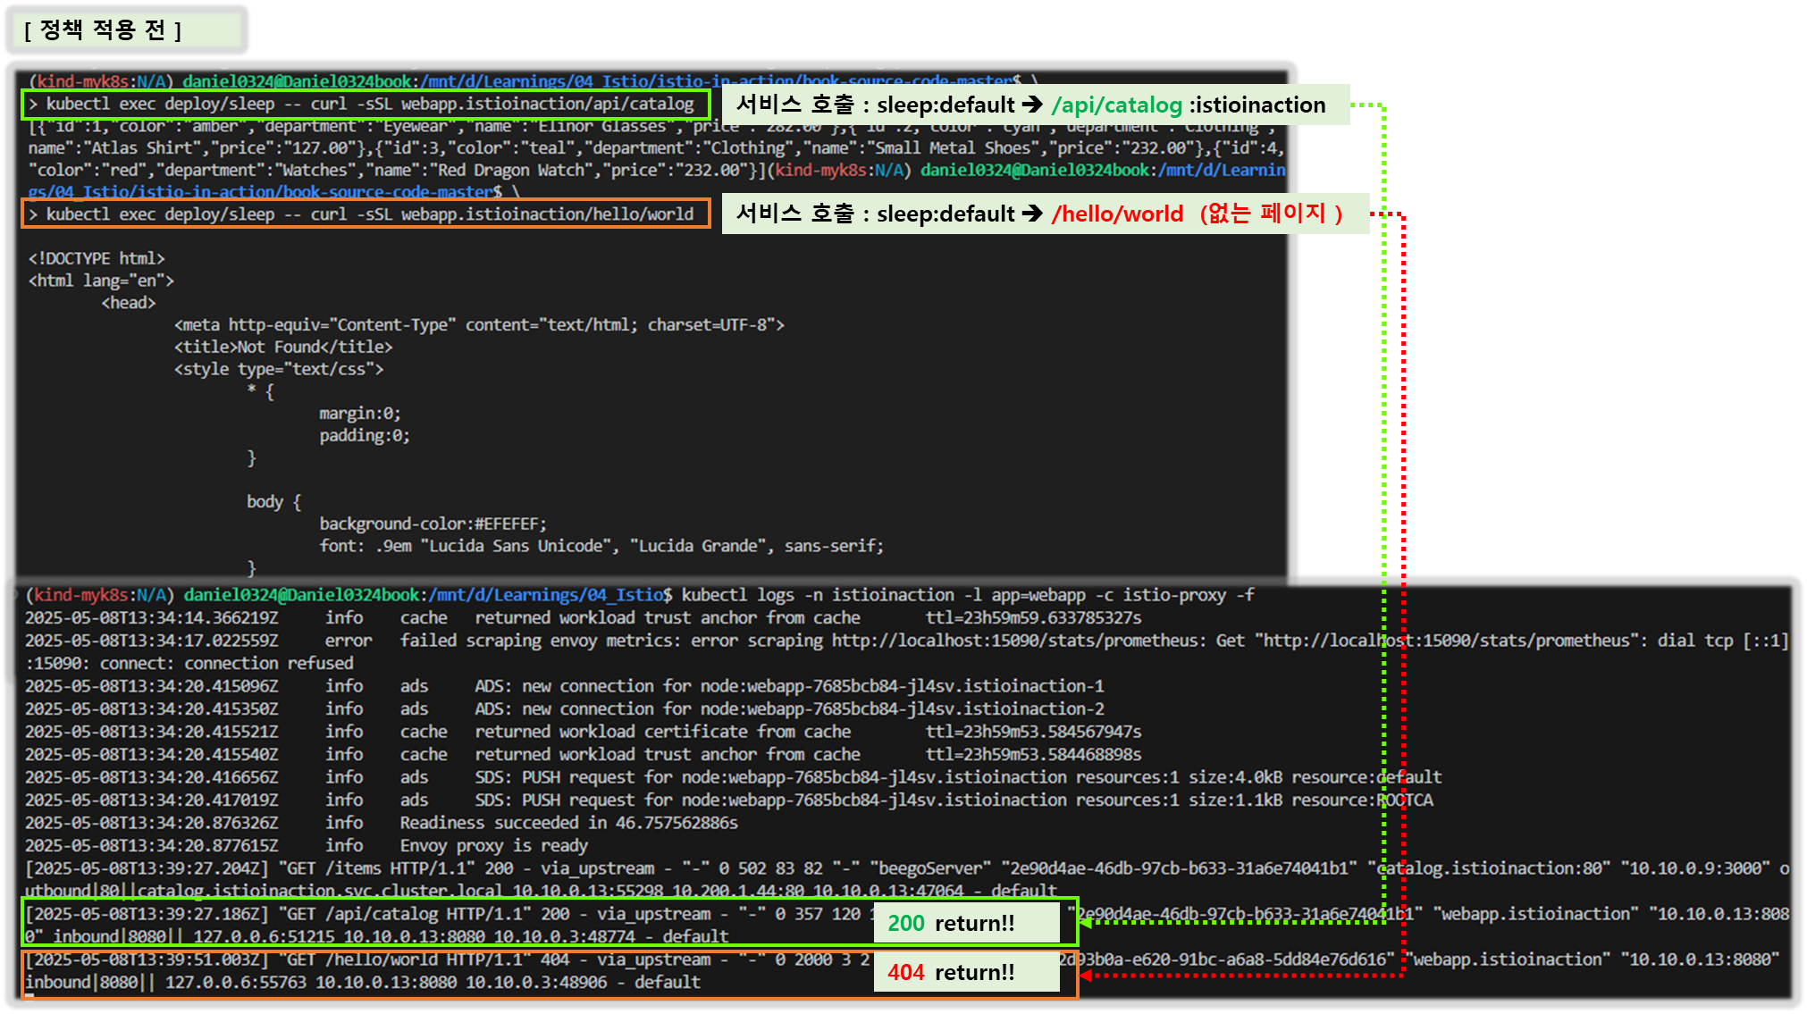Click the 'Envoy proxy is ready' log line
The width and height of the screenshot is (1807, 1014).
coord(493,846)
